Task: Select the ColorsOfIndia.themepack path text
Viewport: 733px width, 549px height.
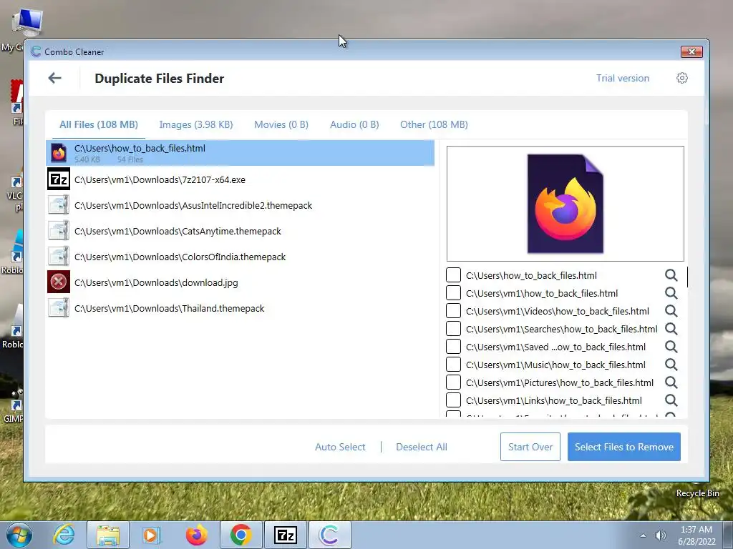Action: point(180,257)
